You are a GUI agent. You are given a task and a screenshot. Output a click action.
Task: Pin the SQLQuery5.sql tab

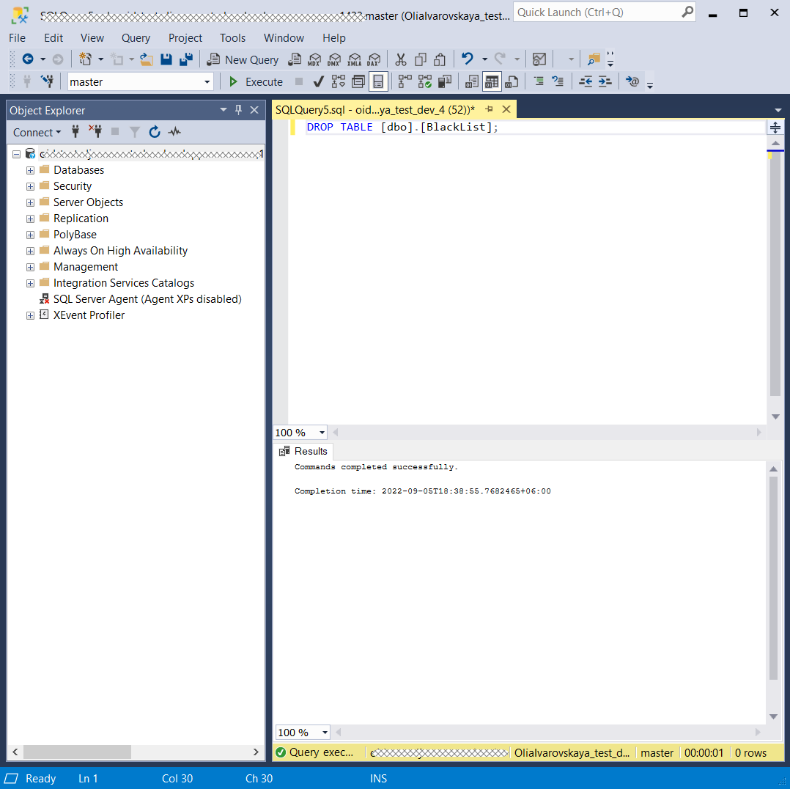(489, 109)
